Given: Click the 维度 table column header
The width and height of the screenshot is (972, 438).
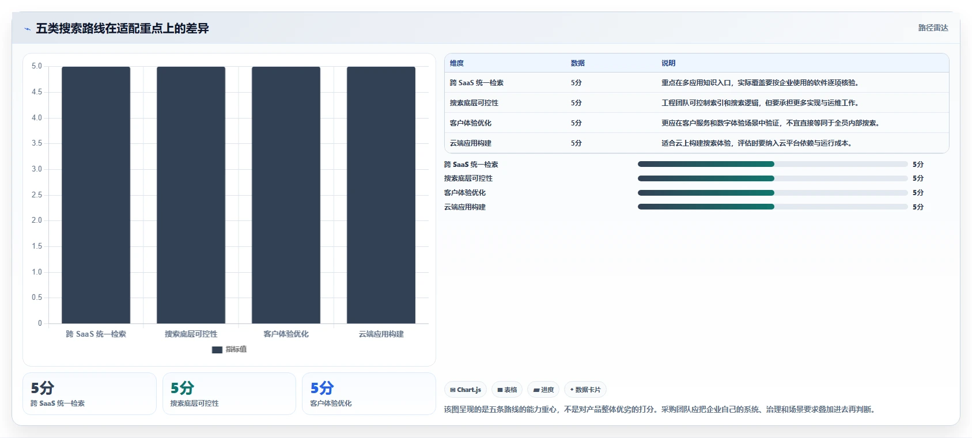Looking at the screenshot, I should 457,63.
